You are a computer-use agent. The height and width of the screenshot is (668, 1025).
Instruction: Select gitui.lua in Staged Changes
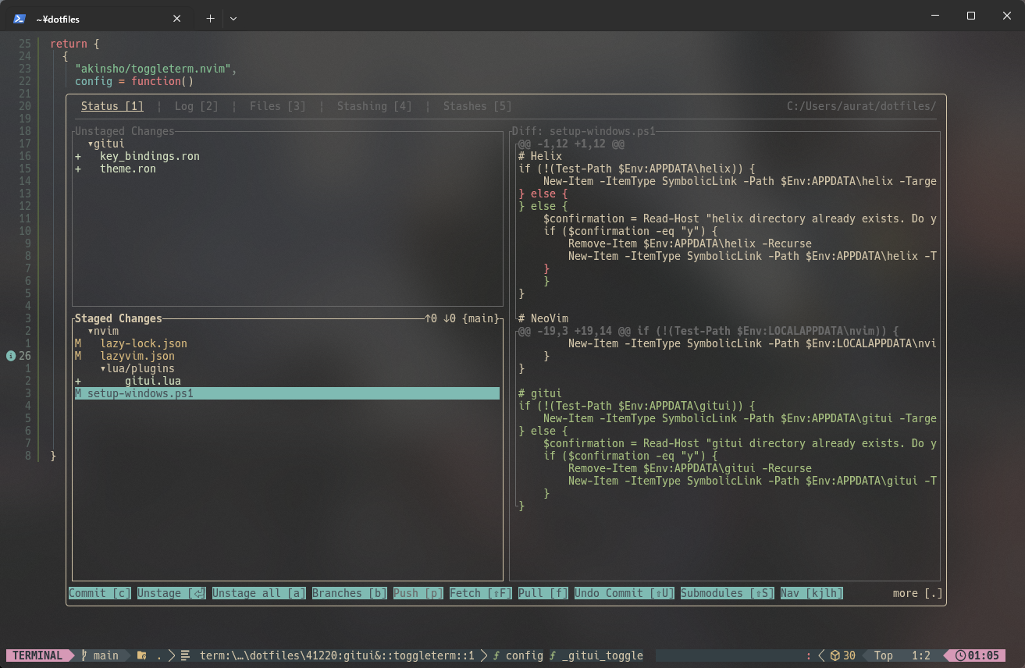[153, 381]
